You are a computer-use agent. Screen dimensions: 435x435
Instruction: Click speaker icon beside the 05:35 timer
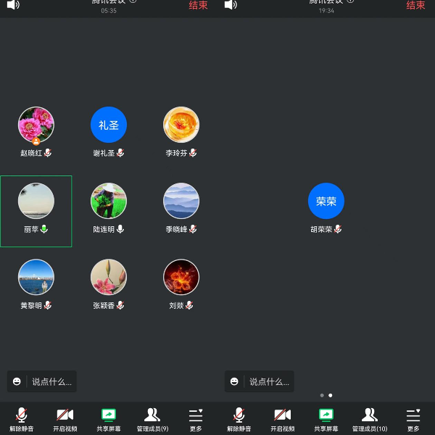click(x=13, y=5)
